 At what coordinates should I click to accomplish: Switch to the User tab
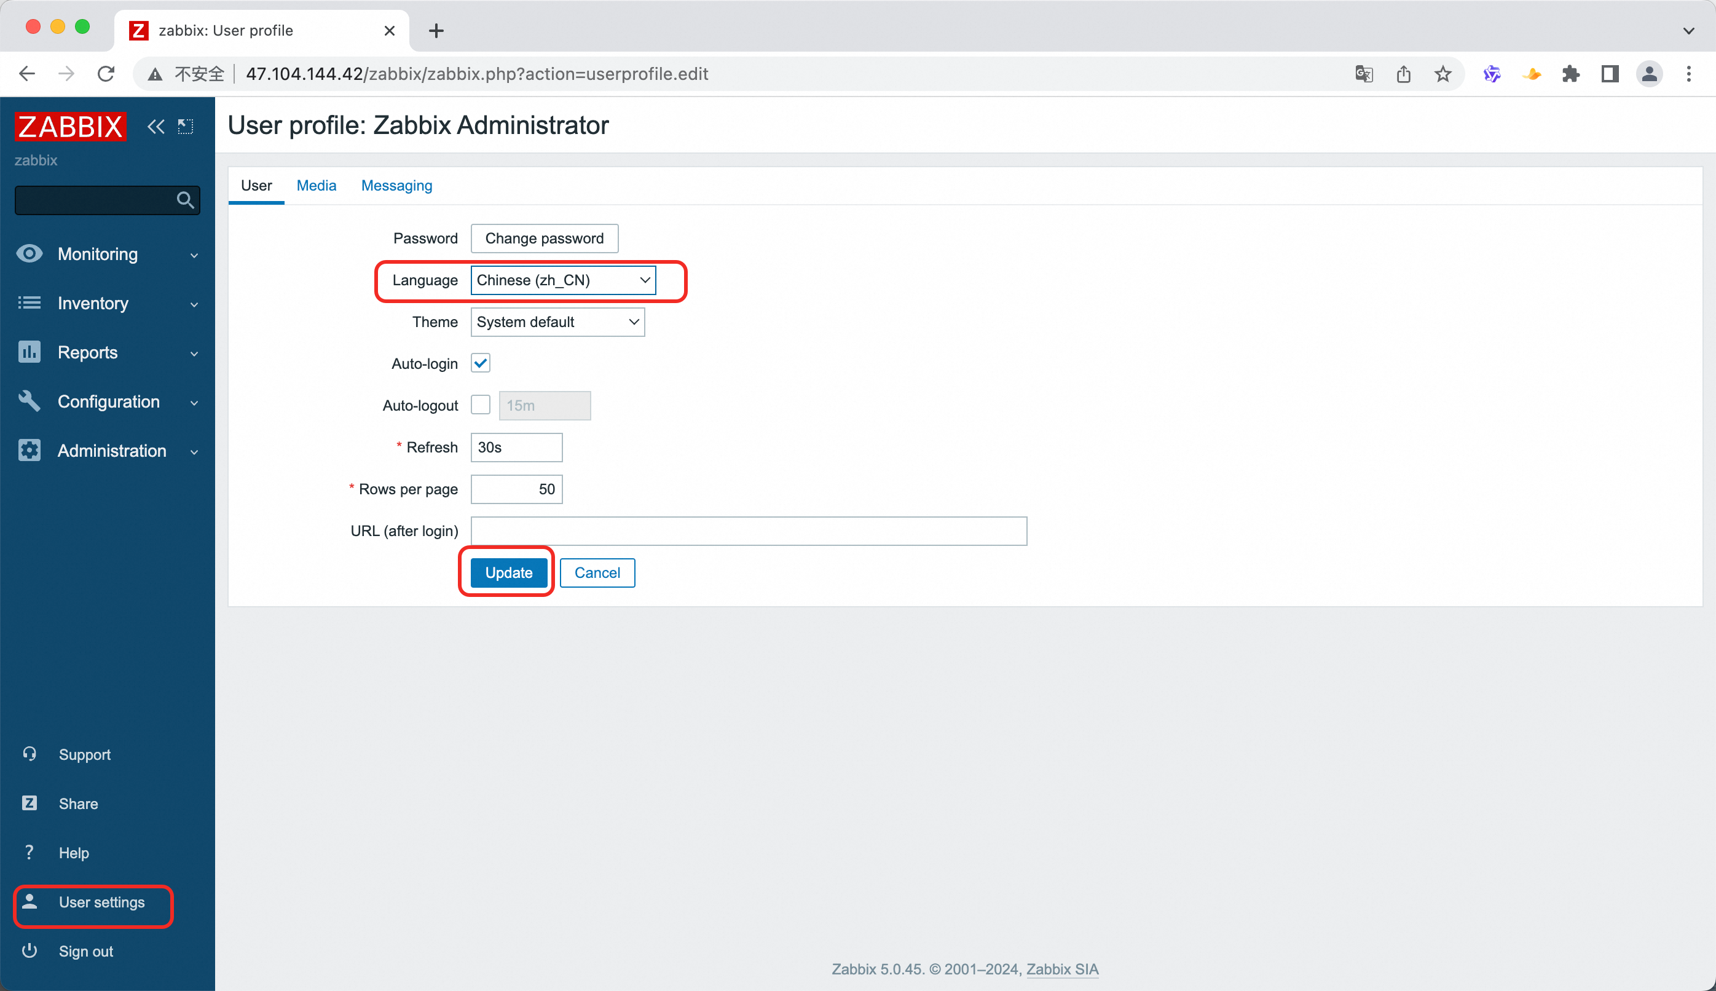coord(256,185)
